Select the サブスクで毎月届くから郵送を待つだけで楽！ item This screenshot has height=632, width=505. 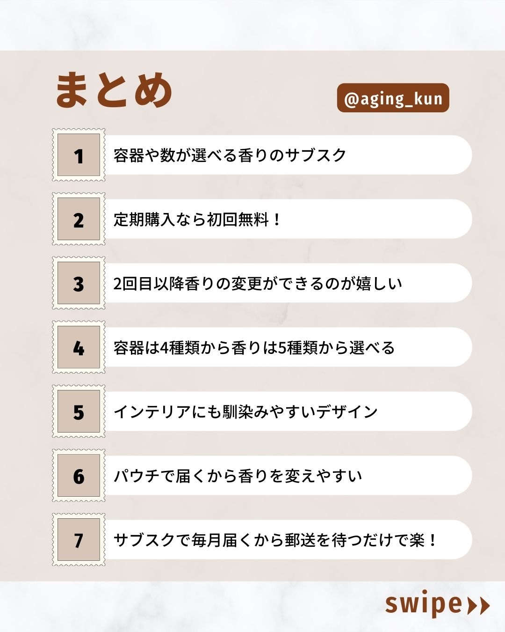coord(276,540)
